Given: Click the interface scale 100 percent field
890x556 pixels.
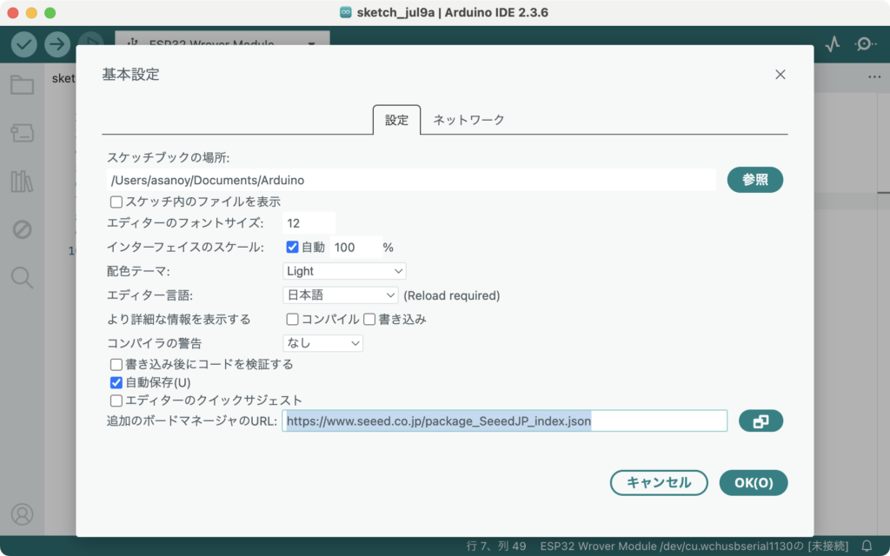Looking at the screenshot, I should pos(355,248).
